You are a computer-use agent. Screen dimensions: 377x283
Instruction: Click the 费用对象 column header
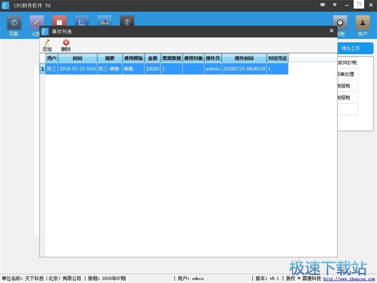[x=194, y=58]
